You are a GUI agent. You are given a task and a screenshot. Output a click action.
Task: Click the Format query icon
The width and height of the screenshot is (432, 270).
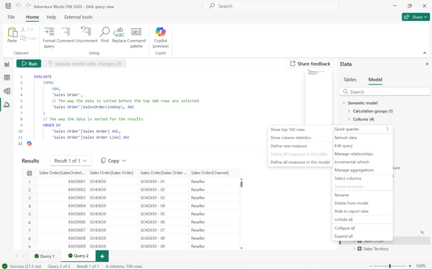[49, 31]
